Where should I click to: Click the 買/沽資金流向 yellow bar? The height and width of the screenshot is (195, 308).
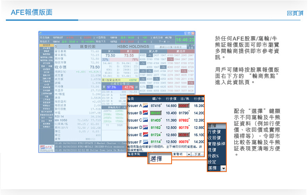click(120, 80)
